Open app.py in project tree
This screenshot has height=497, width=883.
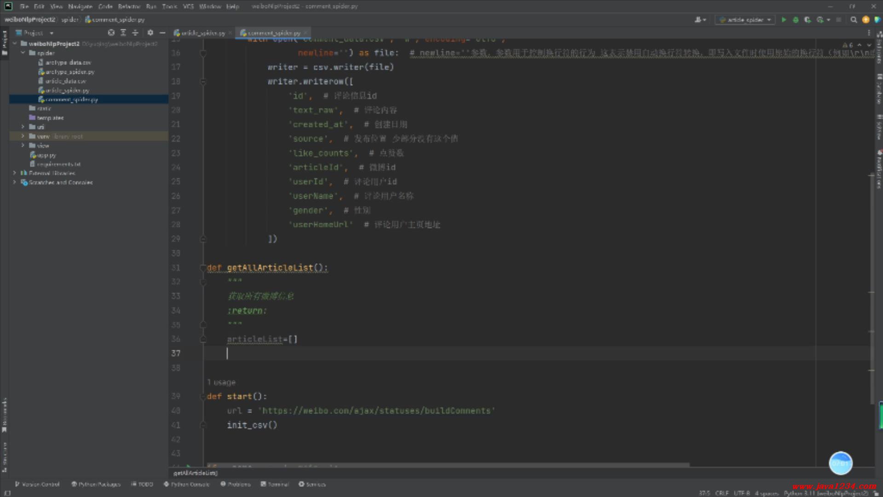click(x=46, y=155)
